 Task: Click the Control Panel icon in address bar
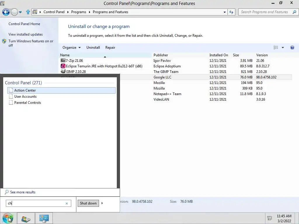(35, 12)
